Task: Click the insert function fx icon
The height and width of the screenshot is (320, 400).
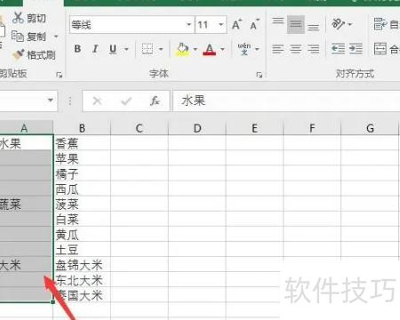Action: click(x=155, y=101)
